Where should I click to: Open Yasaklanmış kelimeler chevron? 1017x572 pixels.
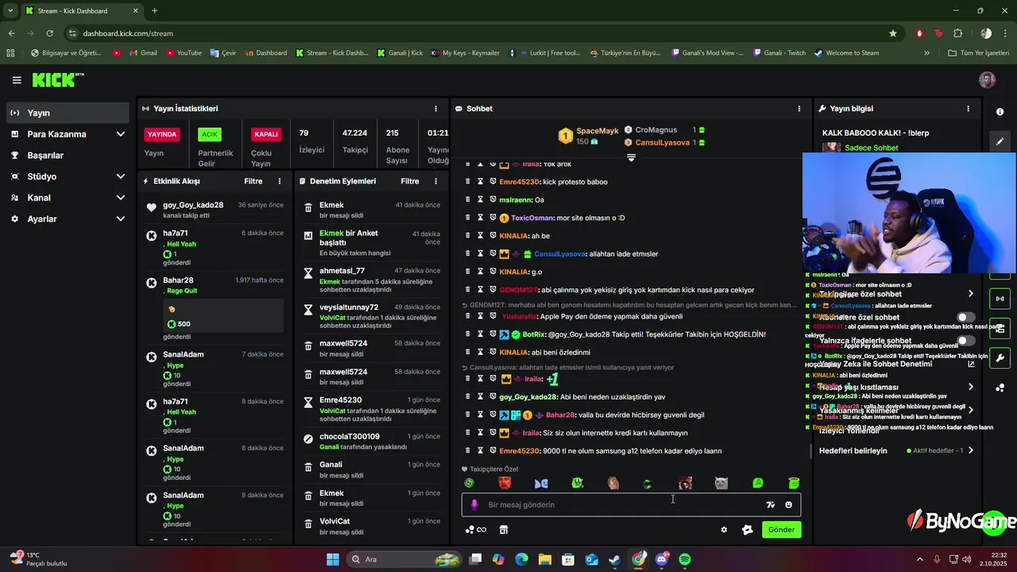[x=970, y=410]
